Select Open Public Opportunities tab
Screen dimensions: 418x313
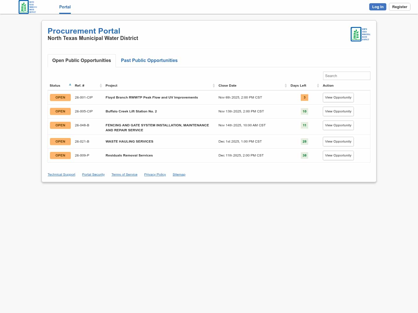click(x=82, y=60)
